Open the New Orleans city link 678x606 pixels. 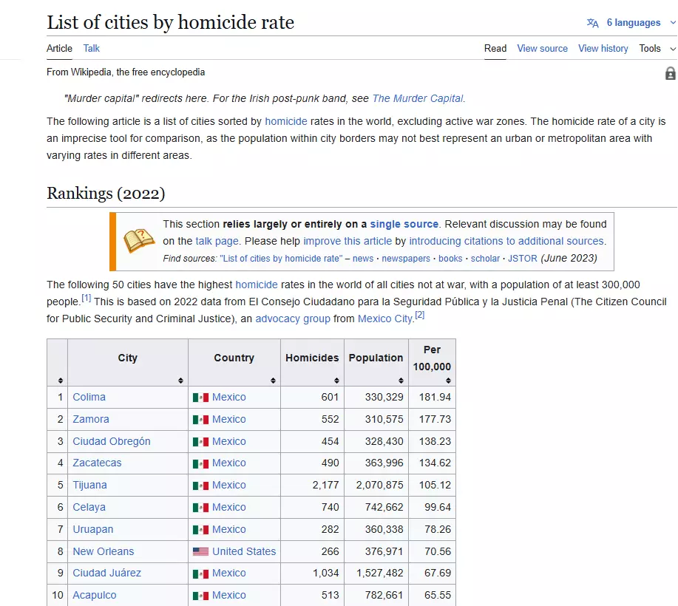104,551
